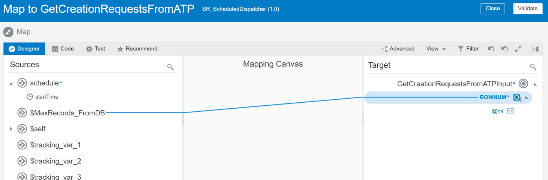This screenshot has width=548, height=180.
Task: Click the Validate button
Action: coord(527,9)
